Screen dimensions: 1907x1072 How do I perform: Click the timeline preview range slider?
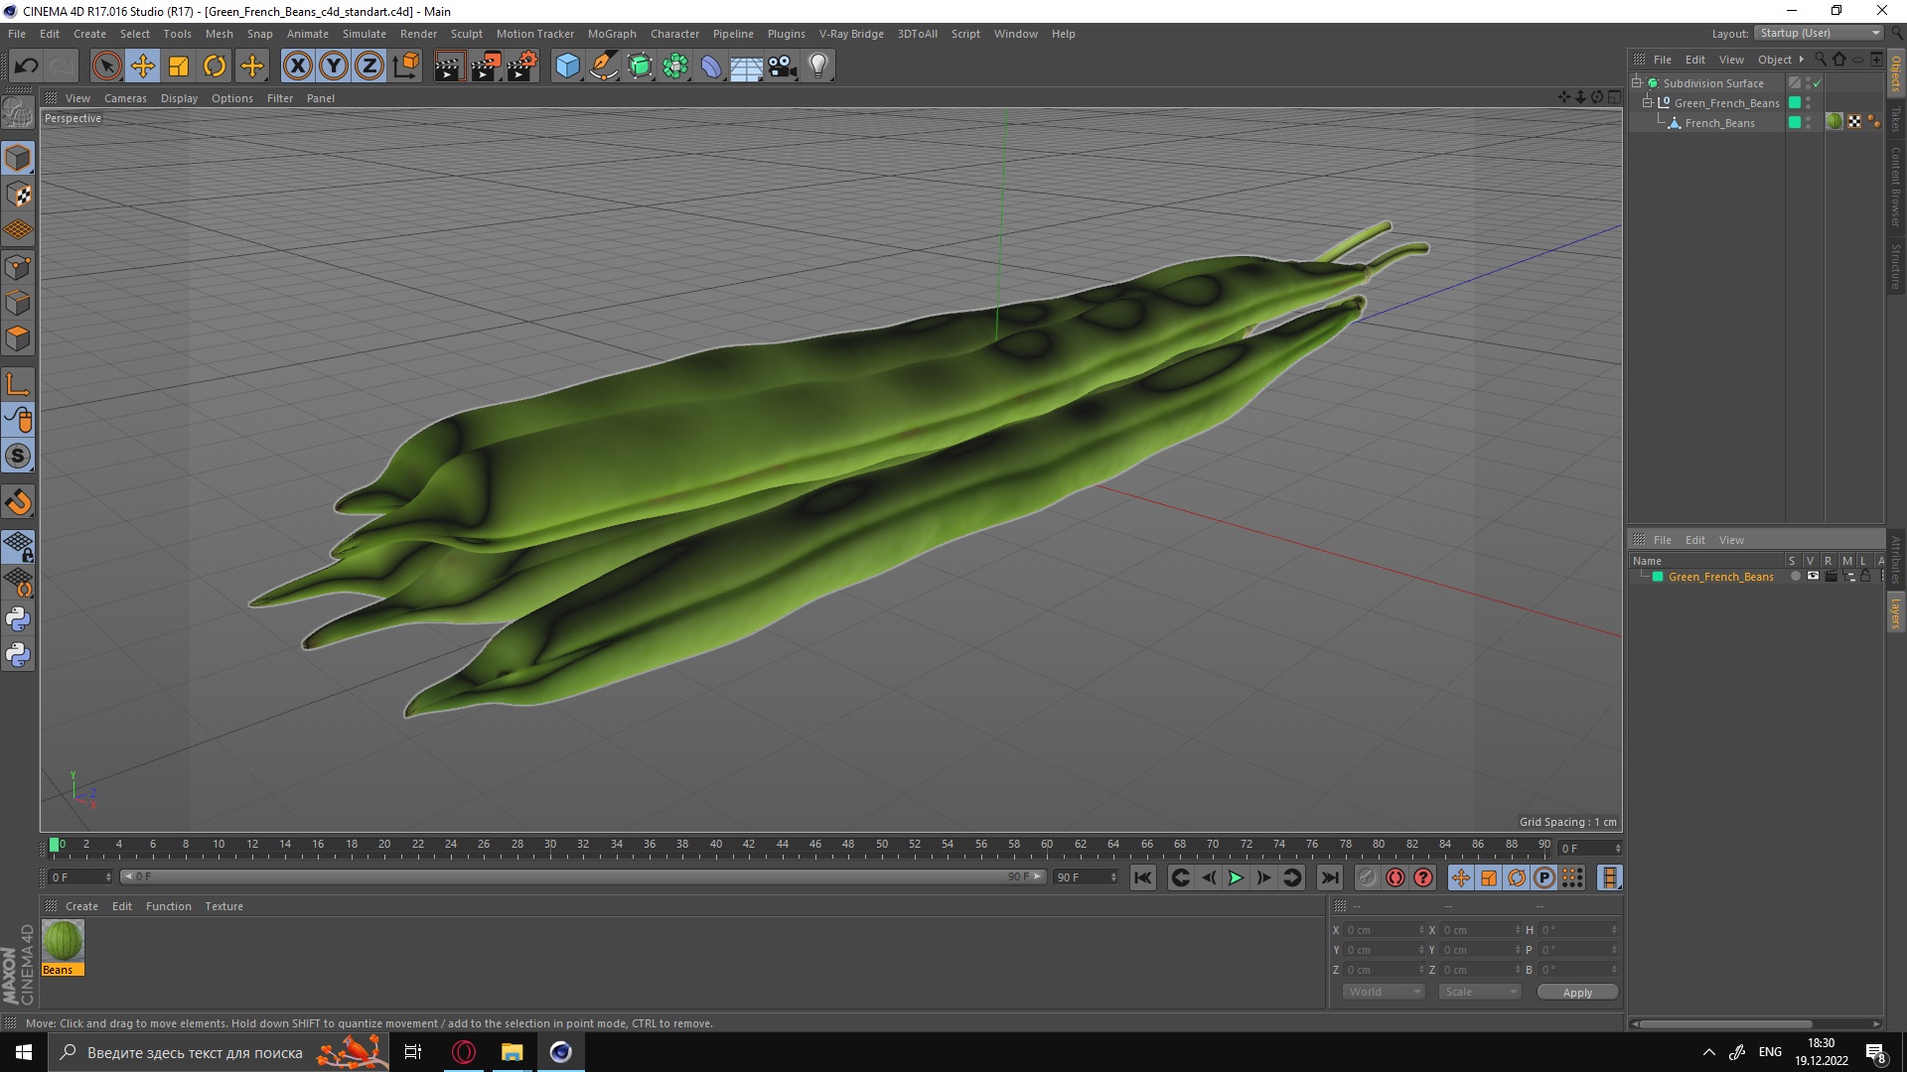coord(583,876)
